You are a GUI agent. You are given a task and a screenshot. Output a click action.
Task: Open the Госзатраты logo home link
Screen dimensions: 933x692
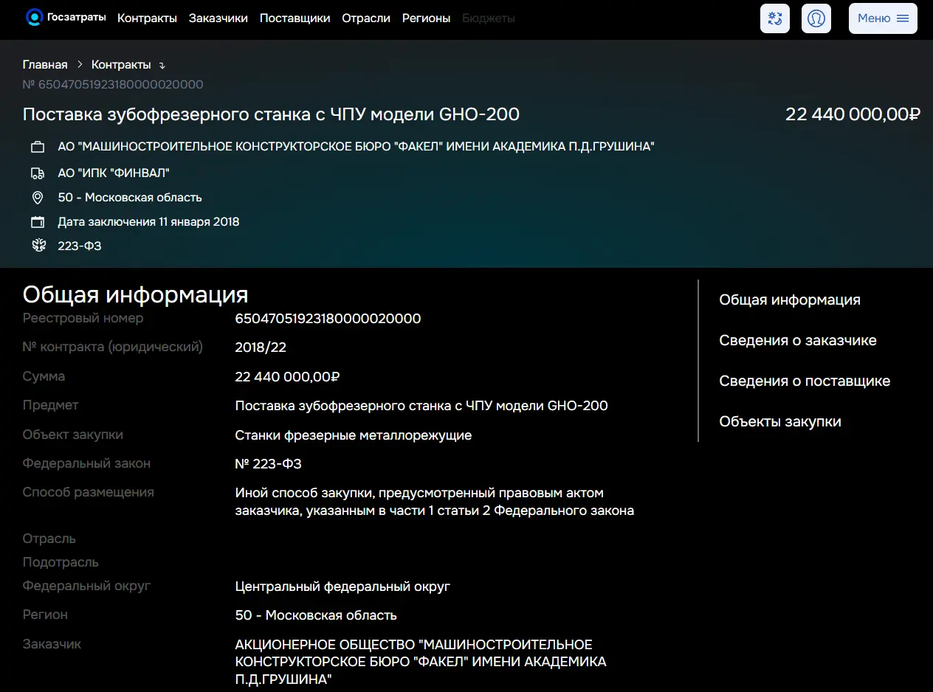[x=66, y=18]
